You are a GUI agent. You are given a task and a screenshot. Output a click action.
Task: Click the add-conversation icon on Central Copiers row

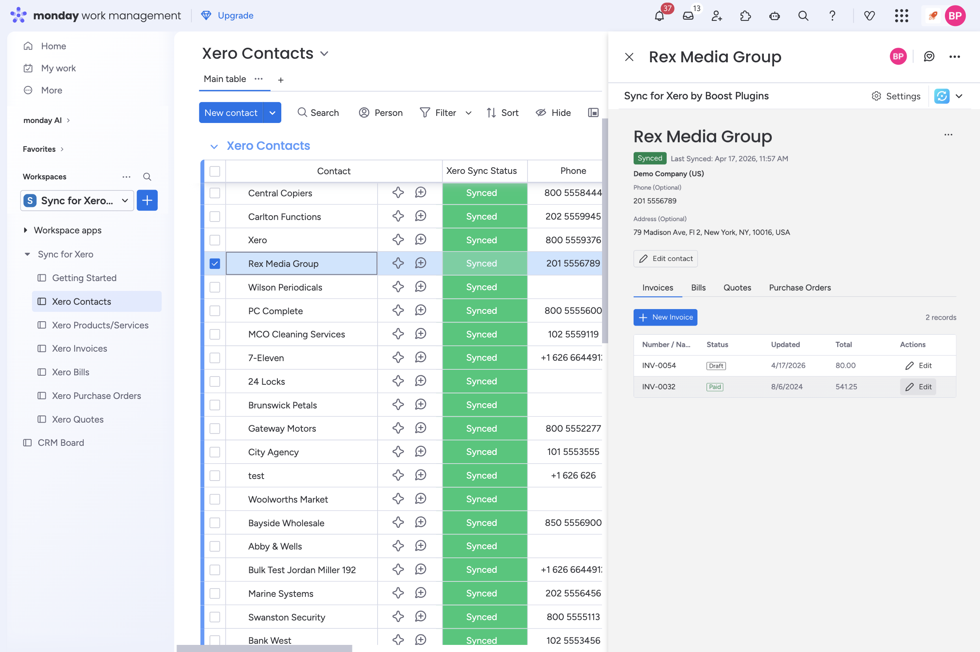[421, 192]
